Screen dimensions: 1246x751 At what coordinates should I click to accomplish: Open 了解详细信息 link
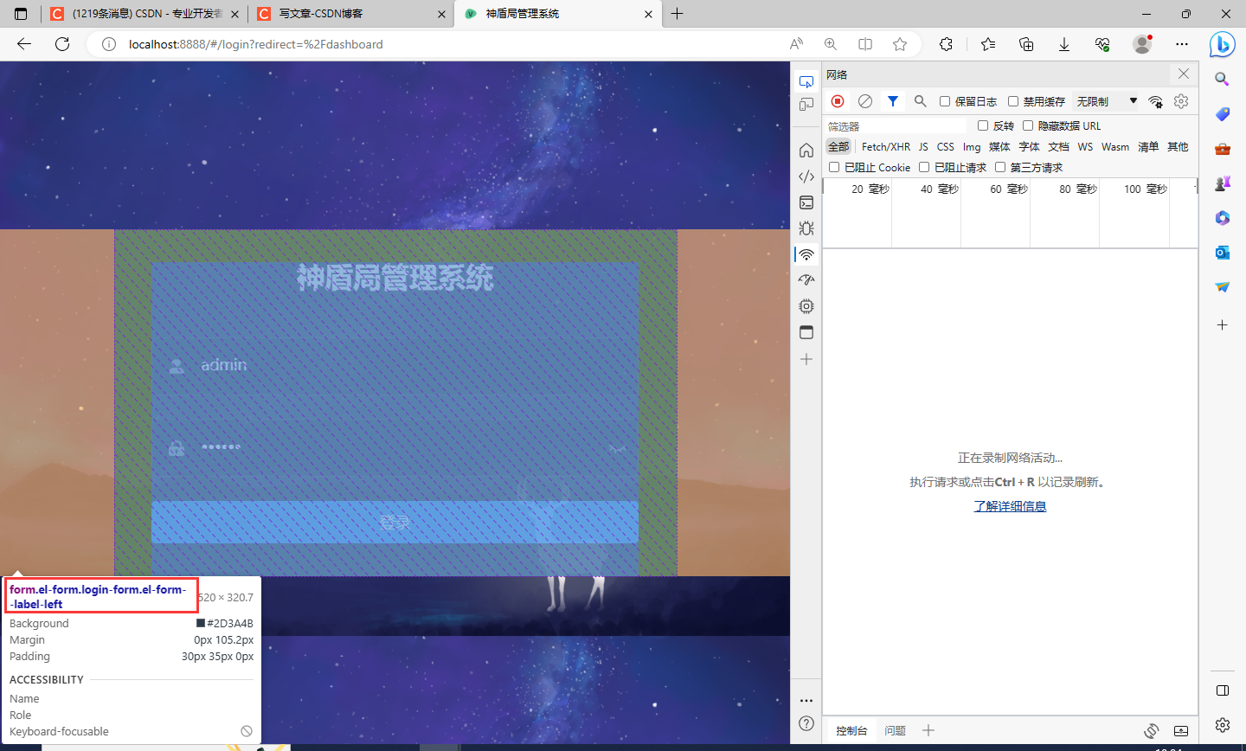click(x=1010, y=506)
